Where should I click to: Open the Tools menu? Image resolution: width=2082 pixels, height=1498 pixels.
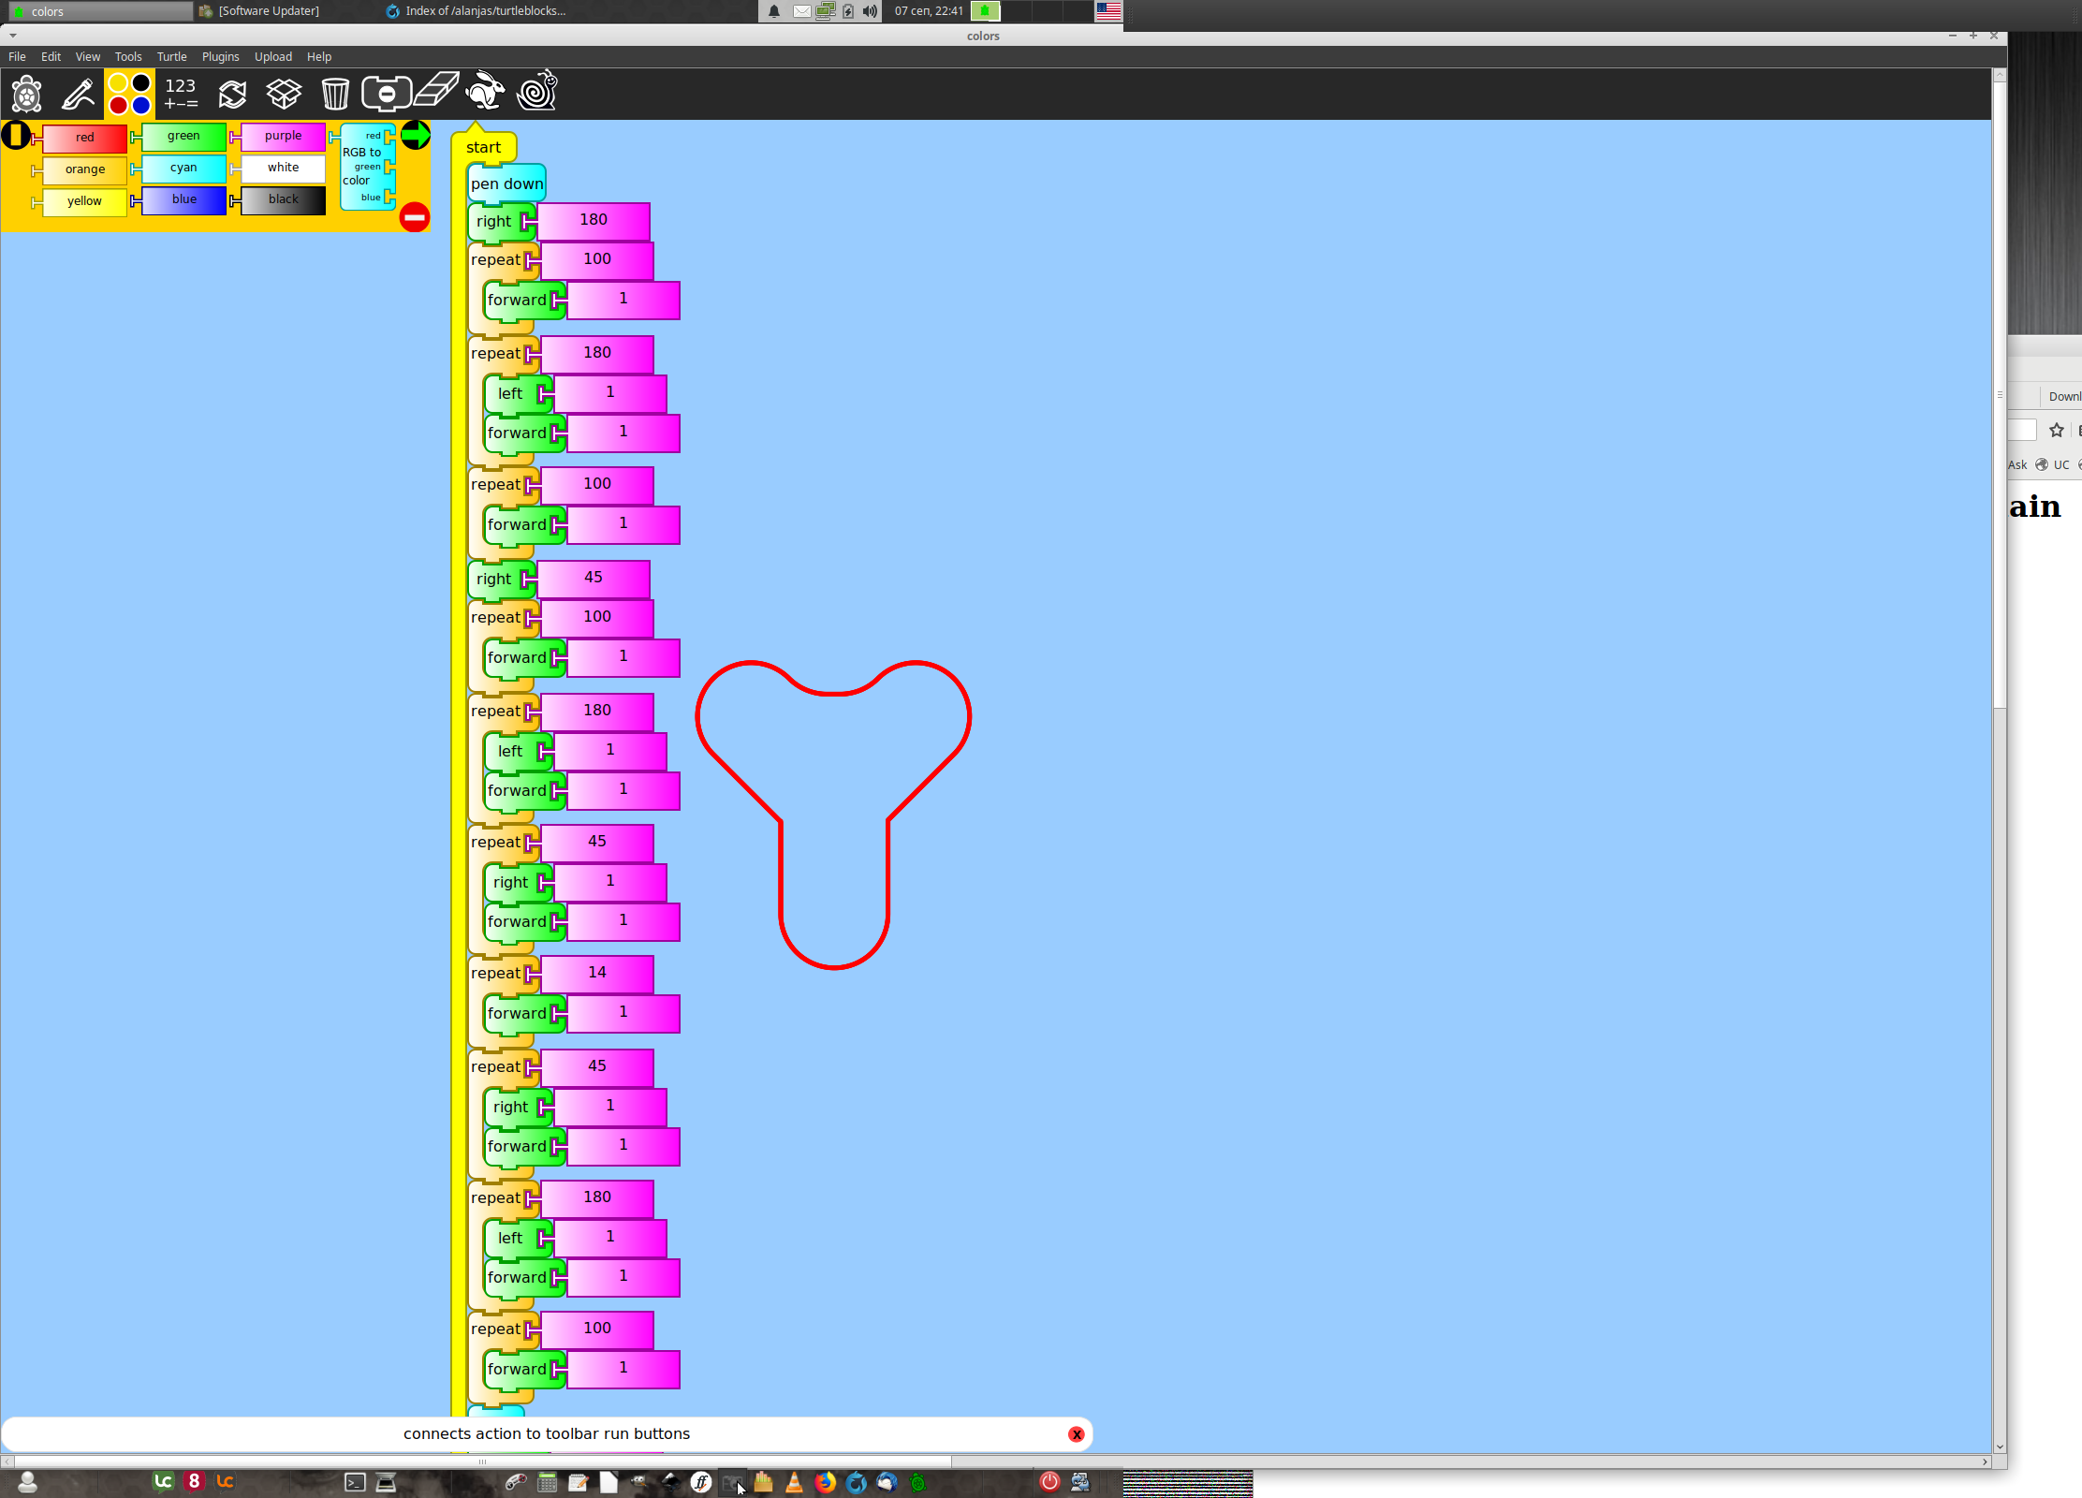128,57
